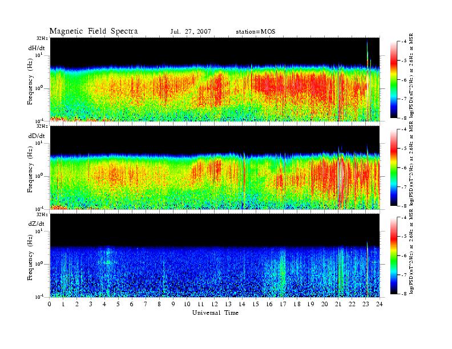Click the vertical PSD units label beside top color bar

[411, 76]
